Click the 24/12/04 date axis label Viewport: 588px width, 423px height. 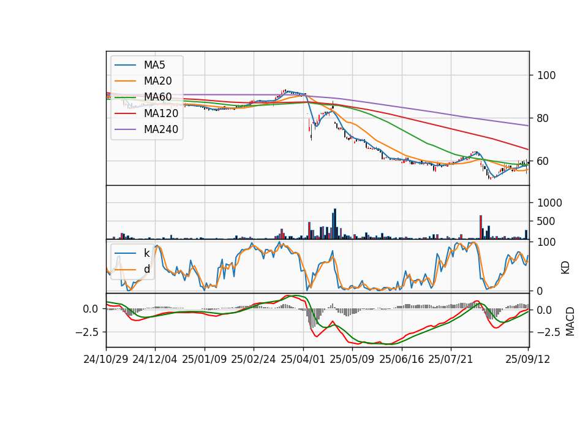pos(155,359)
